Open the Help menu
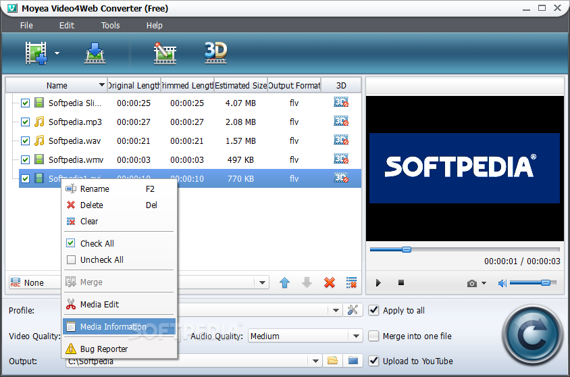 pyautogui.click(x=155, y=26)
